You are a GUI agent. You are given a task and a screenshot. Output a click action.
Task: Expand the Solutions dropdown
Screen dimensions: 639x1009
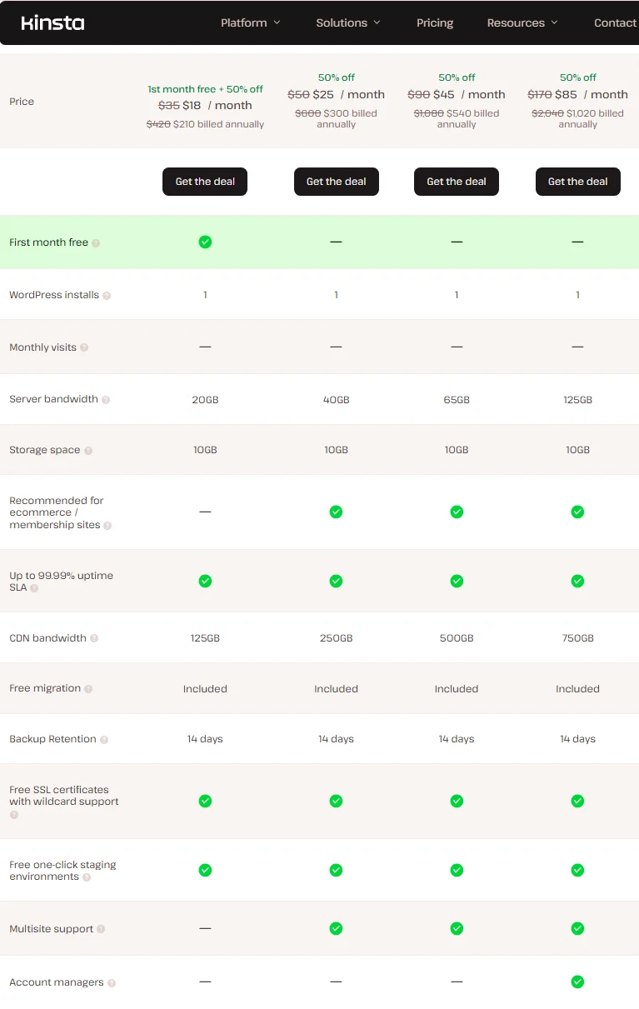pos(348,22)
